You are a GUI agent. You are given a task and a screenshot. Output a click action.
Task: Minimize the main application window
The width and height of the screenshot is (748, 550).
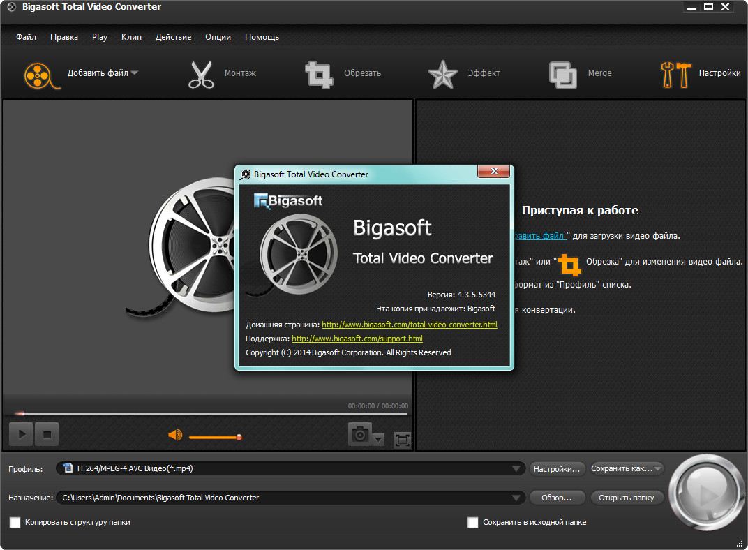[691, 7]
